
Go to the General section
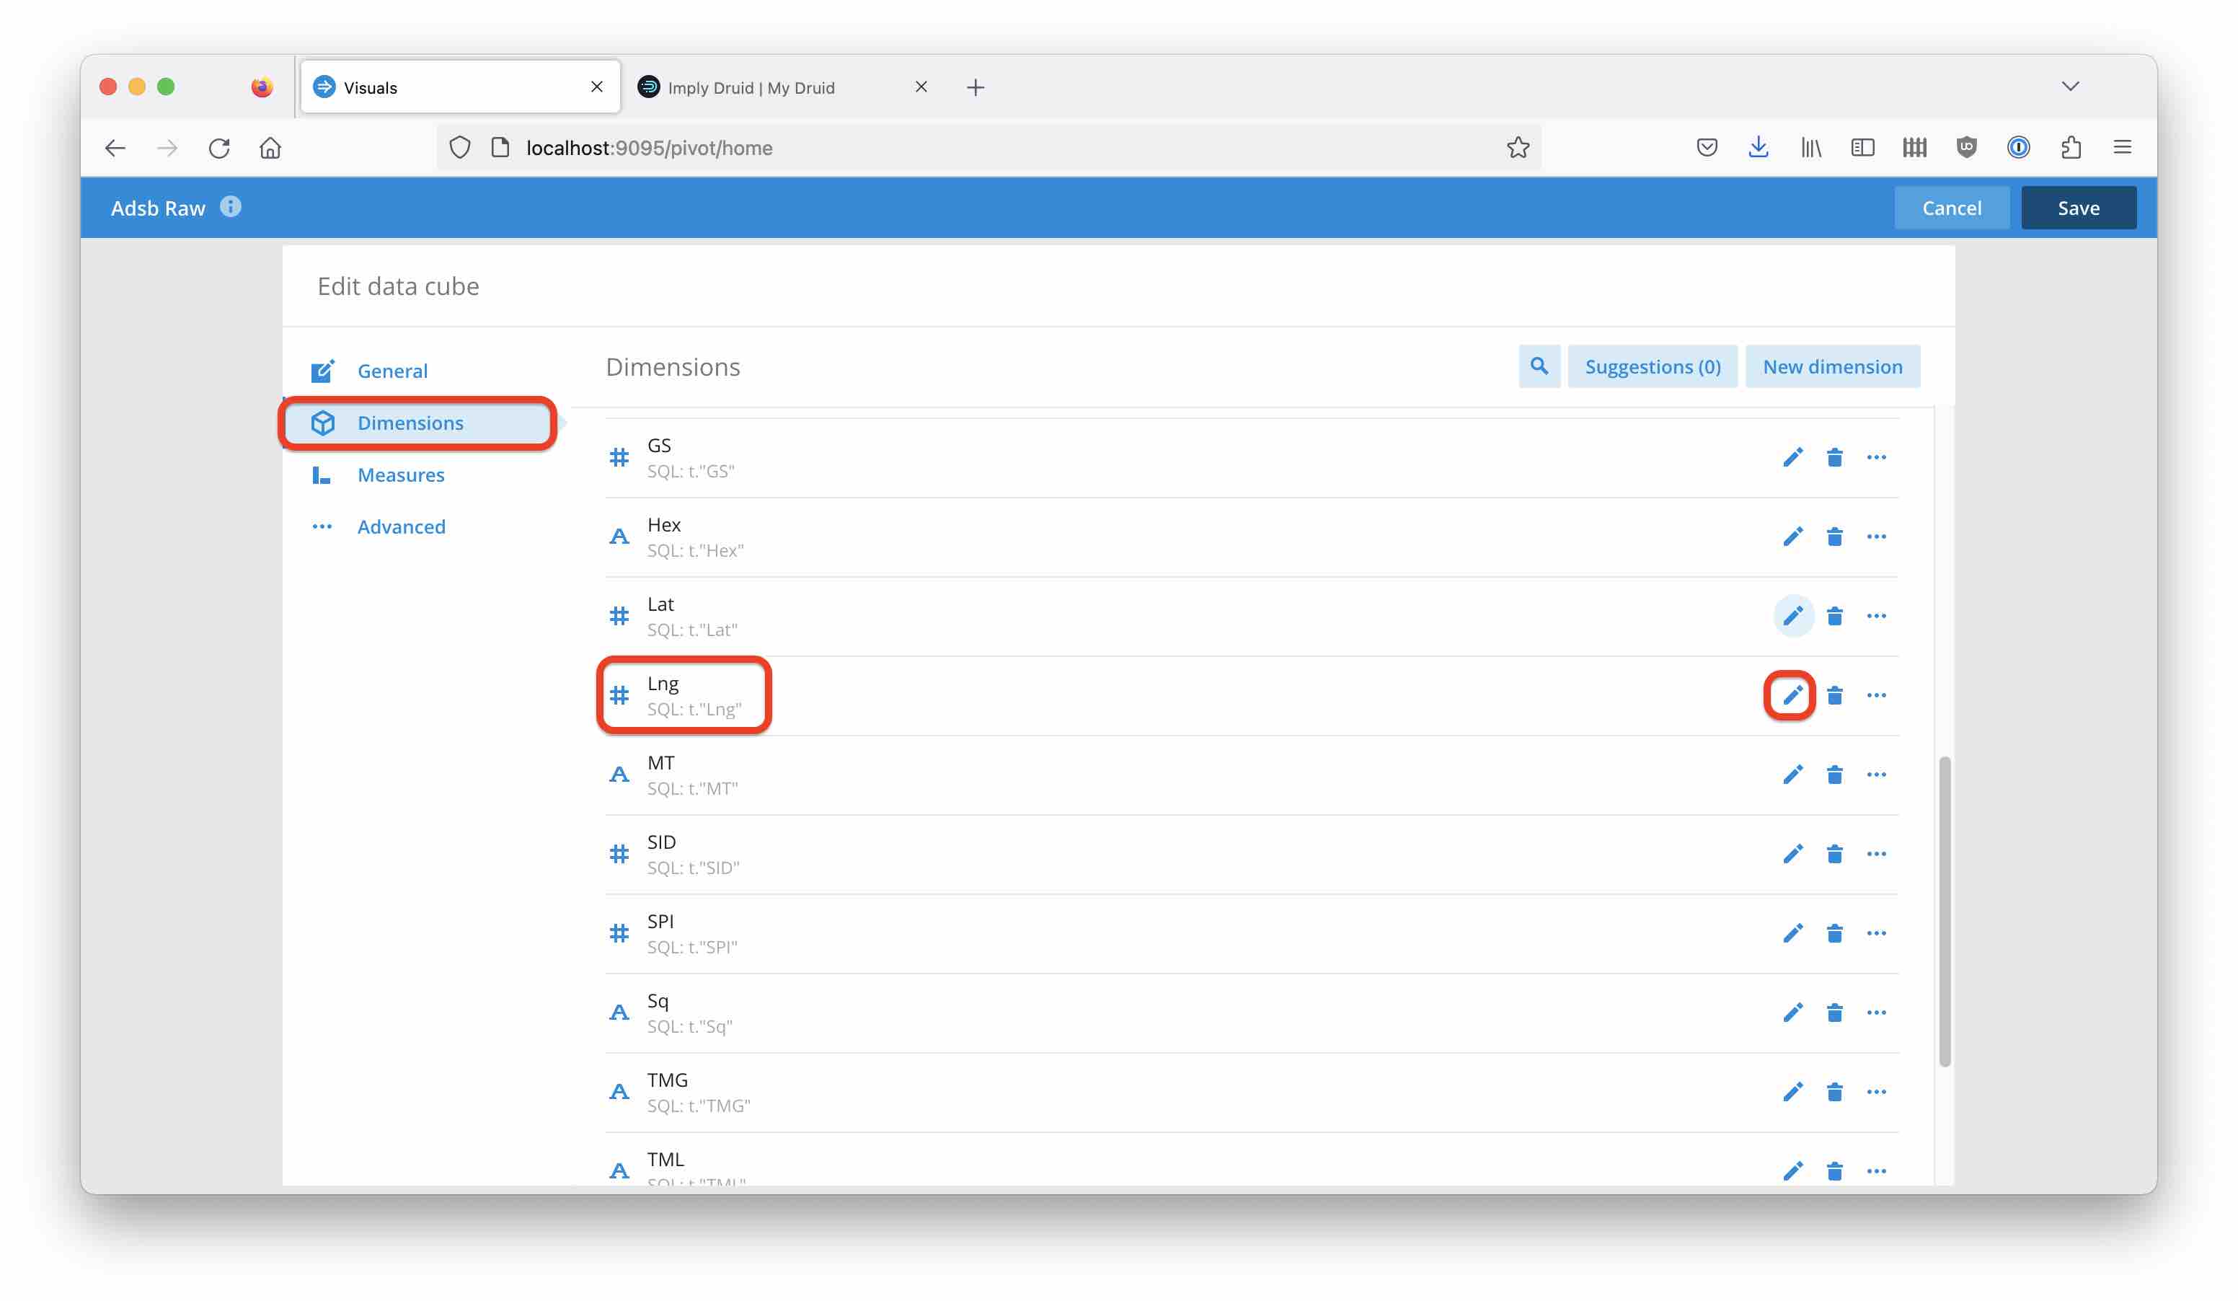coord(392,371)
